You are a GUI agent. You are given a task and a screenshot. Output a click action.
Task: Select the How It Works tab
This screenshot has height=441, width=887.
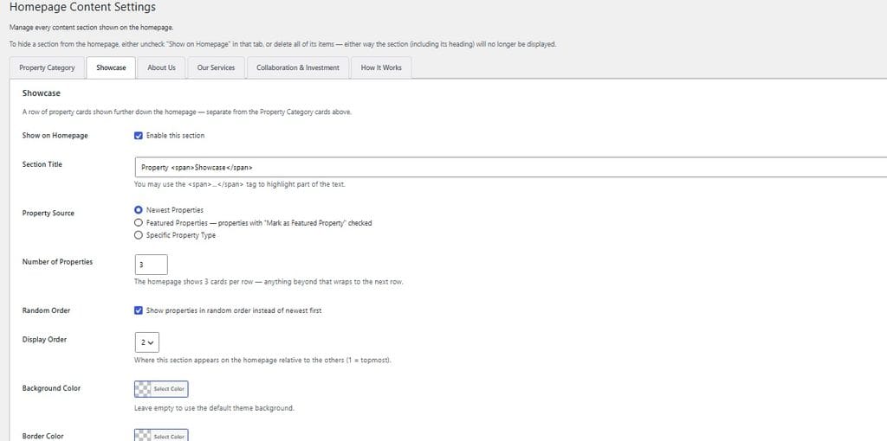381,67
